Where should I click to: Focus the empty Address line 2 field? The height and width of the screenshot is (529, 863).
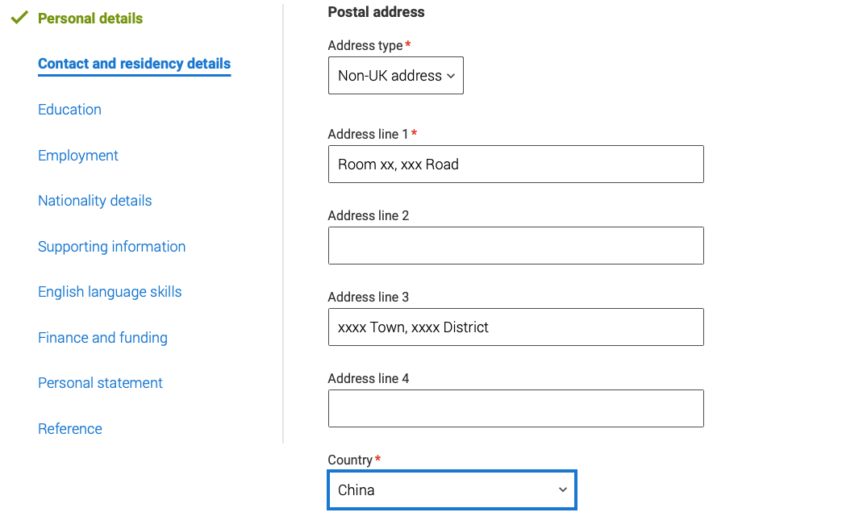(x=515, y=246)
